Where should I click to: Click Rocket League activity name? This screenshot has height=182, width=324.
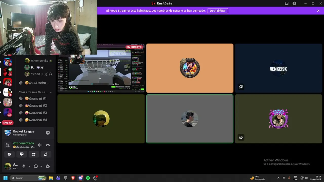[x=24, y=131]
